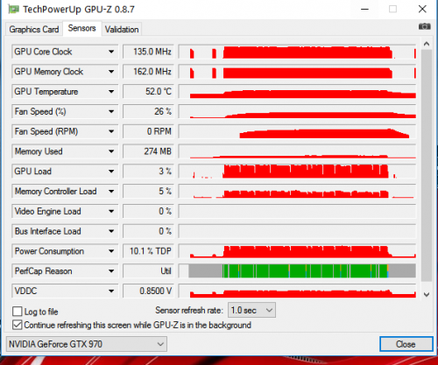Click the Bus Interface Load 0 % value

(x=148, y=231)
